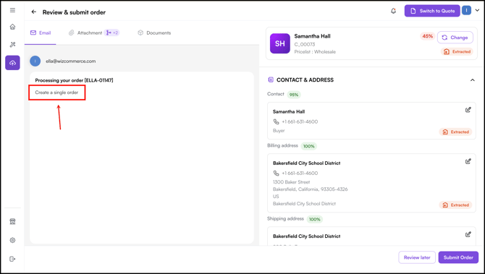Click phone icon on billing address card
The image size is (485, 274).
click(276, 174)
